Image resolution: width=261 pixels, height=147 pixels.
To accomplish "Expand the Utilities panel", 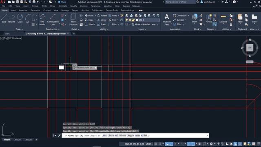I will pos(226,29).
